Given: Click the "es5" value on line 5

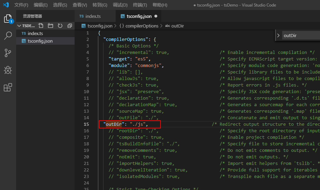Looking at the screenshot, I should pyautogui.click(x=141, y=59).
